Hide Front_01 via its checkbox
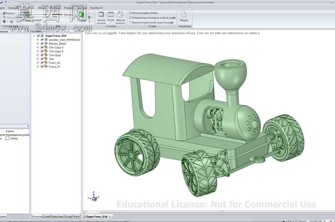This screenshot has height=222, width=335. coord(42,67)
